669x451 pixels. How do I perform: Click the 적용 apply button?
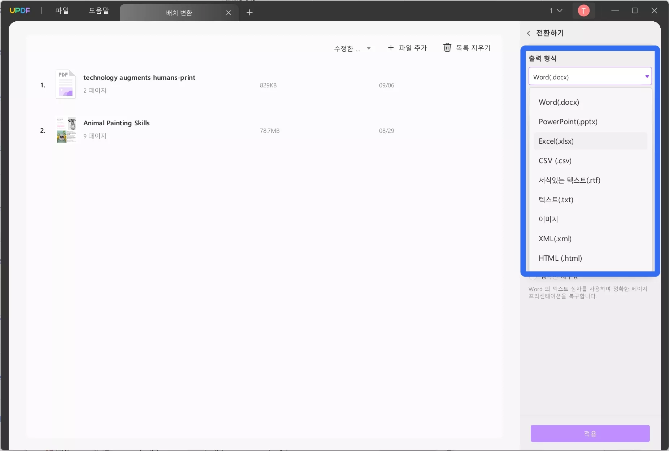point(590,434)
